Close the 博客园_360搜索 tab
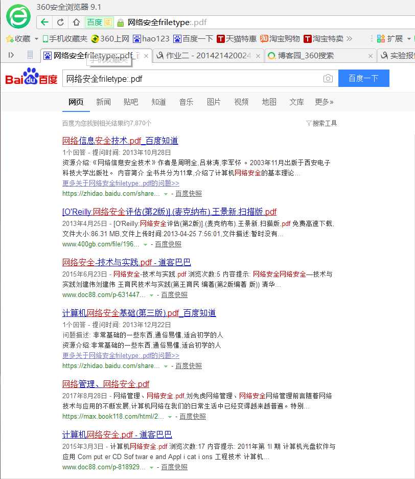 pos(371,56)
